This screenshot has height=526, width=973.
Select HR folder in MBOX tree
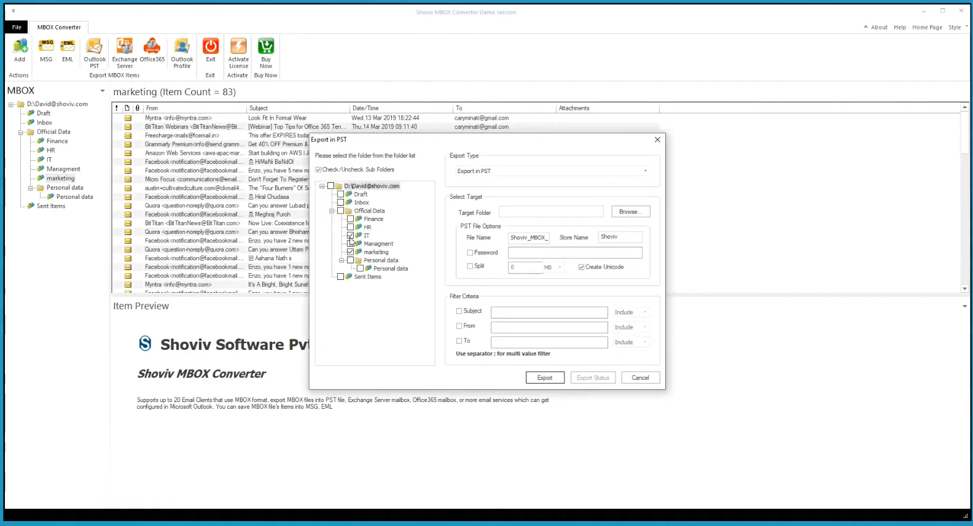click(50, 150)
